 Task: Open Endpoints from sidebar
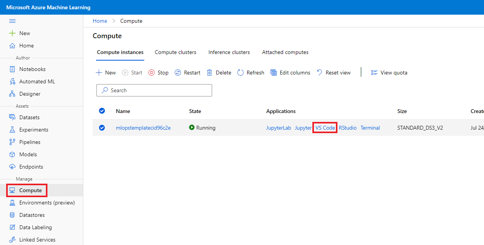31,167
